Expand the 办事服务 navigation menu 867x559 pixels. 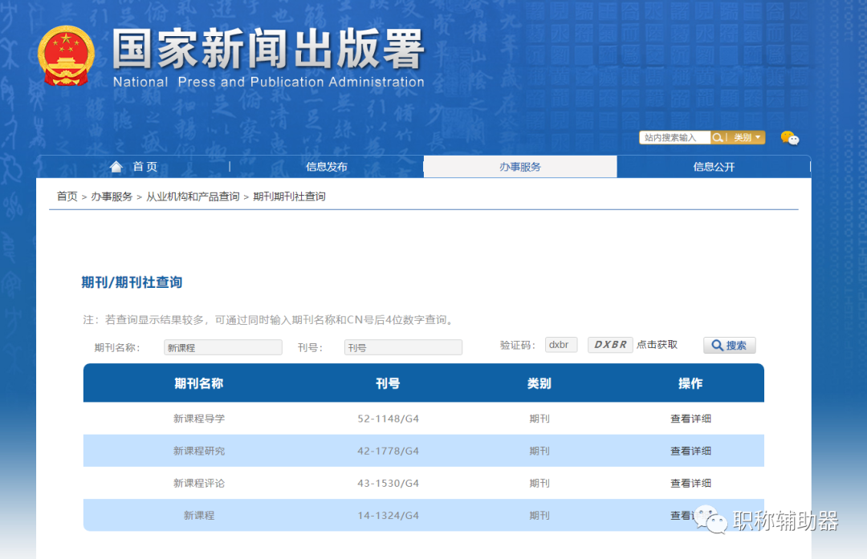(x=519, y=166)
